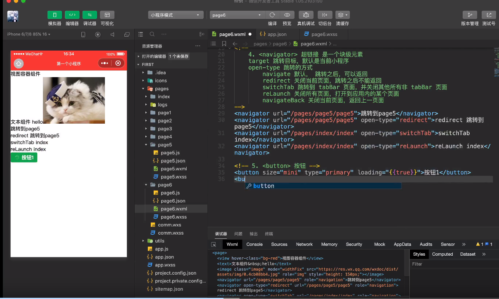
Task: Open real device debugging (真机调试)
Action: click(x=306, y=15)
